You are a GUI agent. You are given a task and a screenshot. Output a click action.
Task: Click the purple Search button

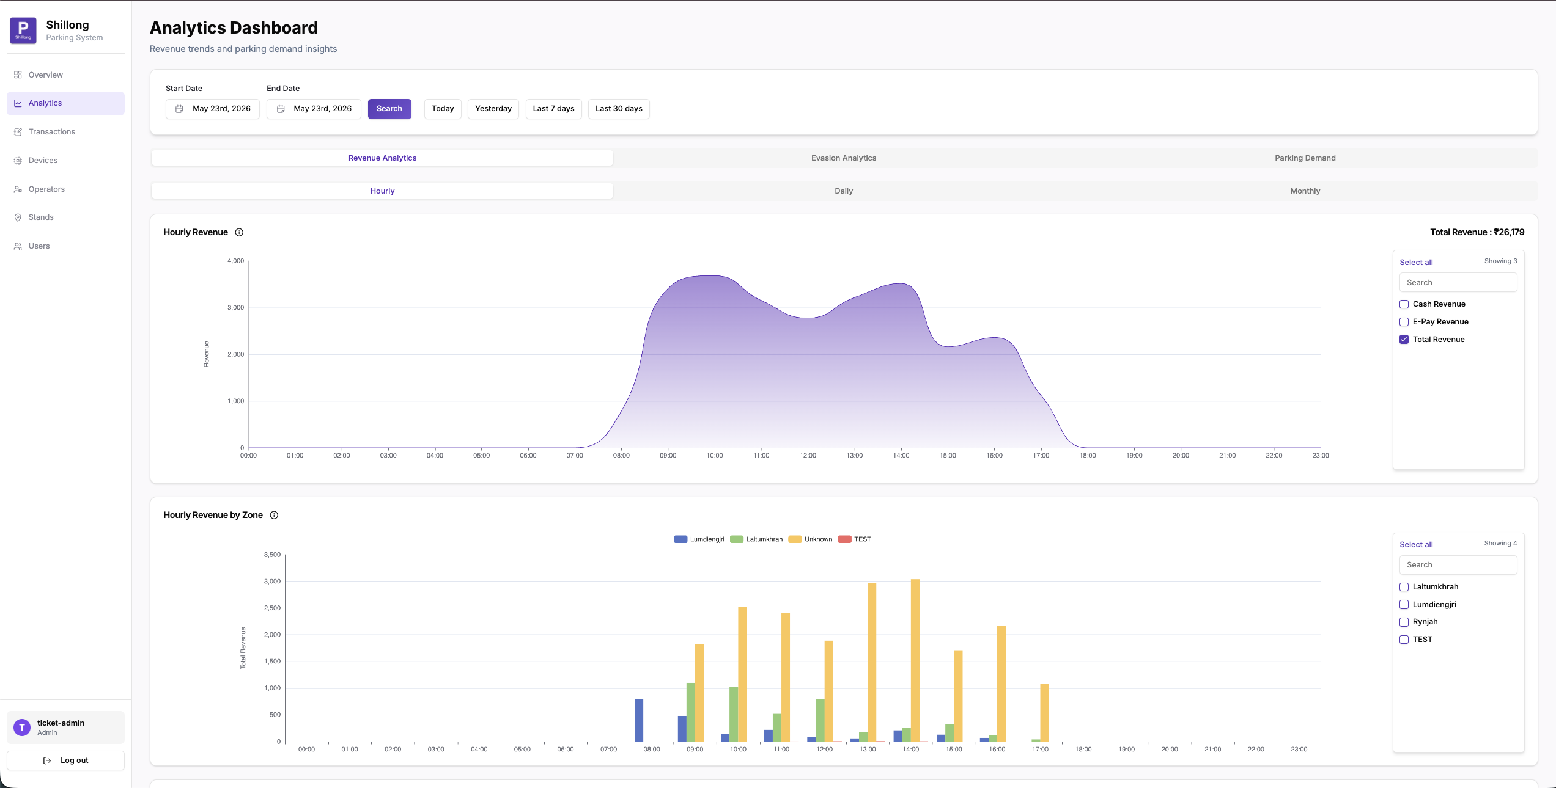[x=389, y=109]
